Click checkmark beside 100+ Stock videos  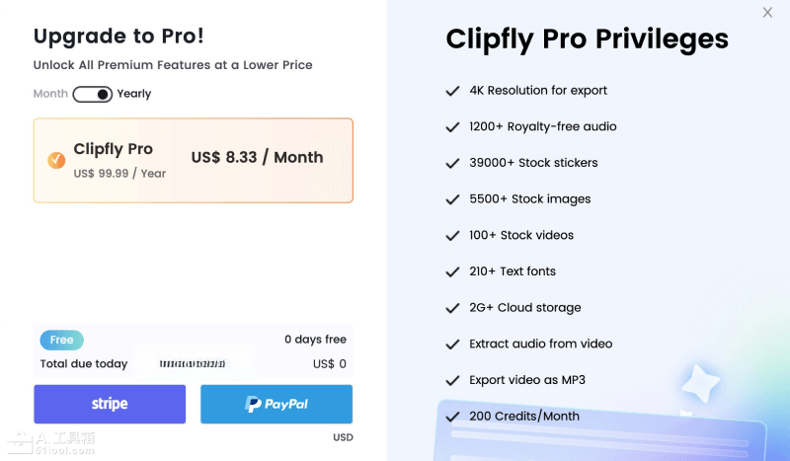pos(452,236)
